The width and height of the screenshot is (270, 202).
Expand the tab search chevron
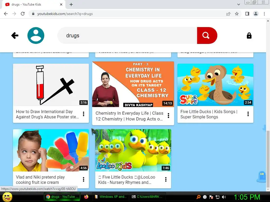(238, 5)
